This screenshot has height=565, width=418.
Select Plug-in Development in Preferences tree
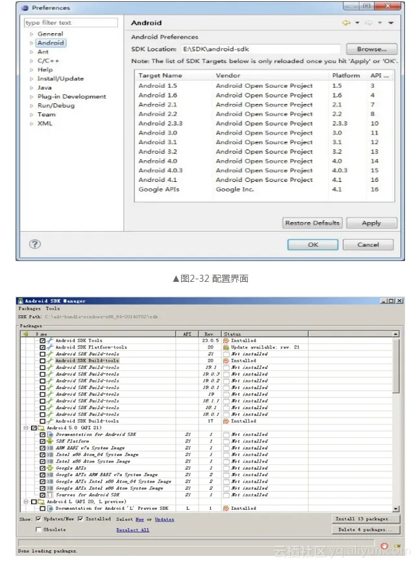71,97
